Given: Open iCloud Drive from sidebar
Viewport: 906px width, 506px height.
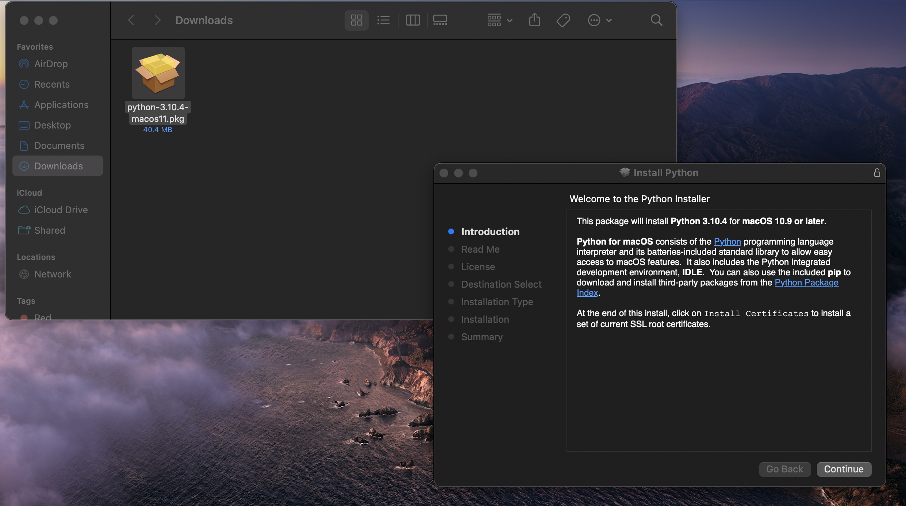Looking at the screenshot, I should [x=61, y=210].
